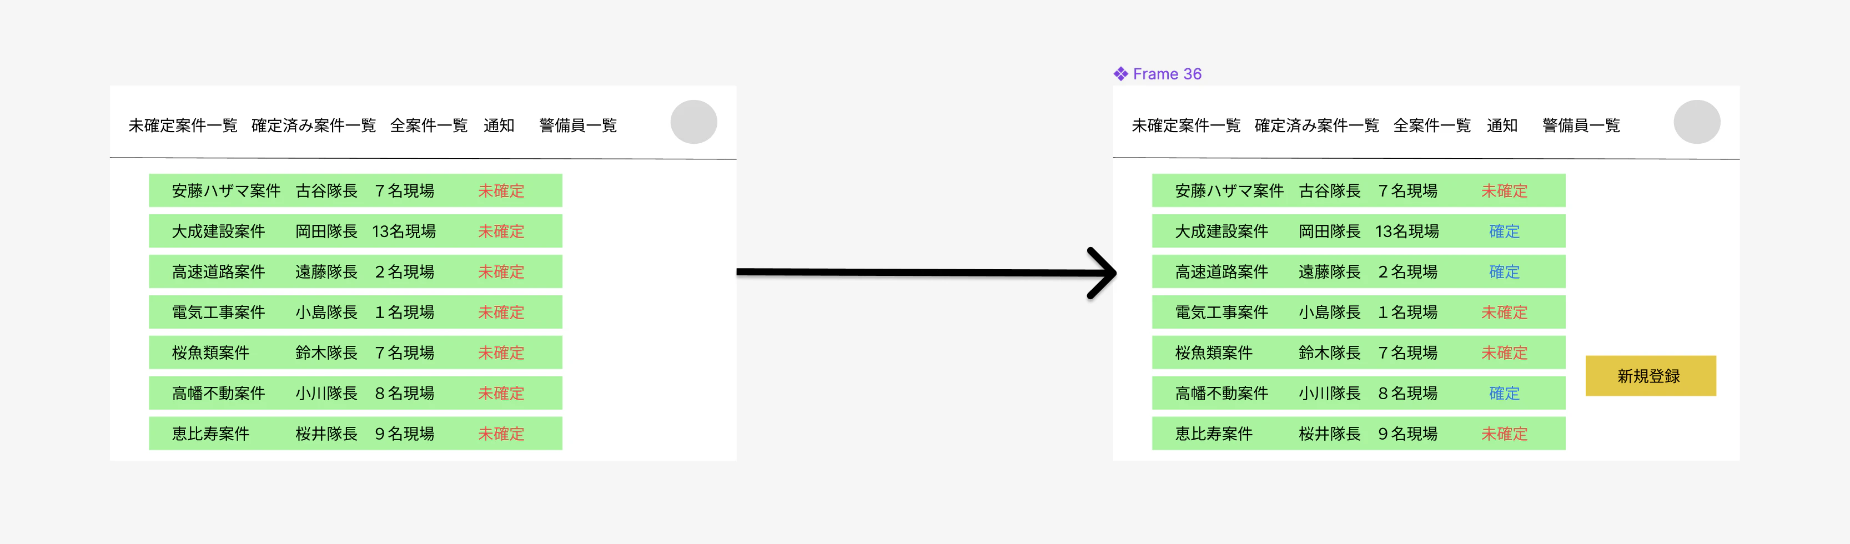Open 通知 in the Frame 36 nav
The image size is (1850, 544).
pyautogui.click(x=1502, y=125)
